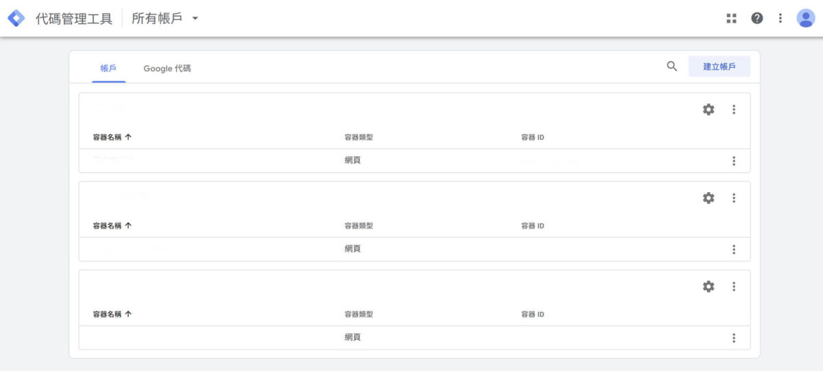Switch to the Google 代碼 tab

167,69
